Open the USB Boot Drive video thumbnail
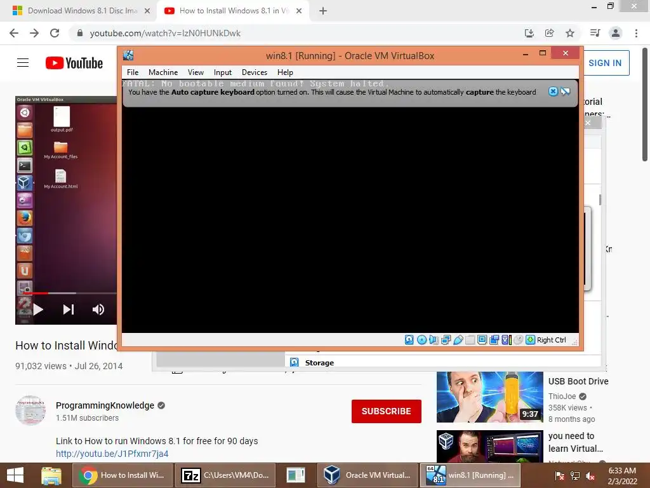Screen dimensions: 650x488 [x=489, y=397]
